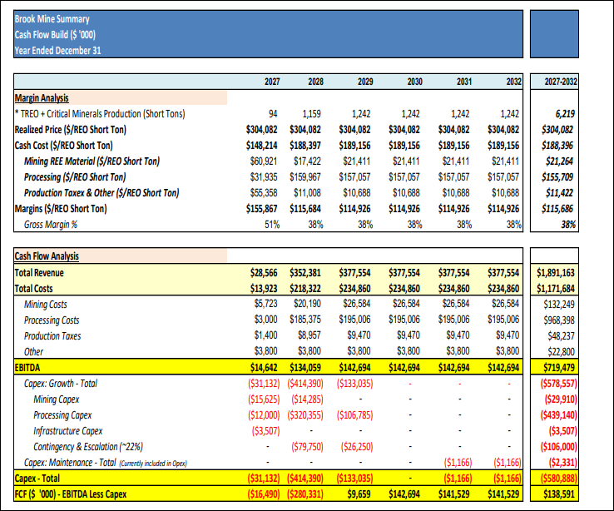614x511 pixels.
Task: Click 2028 processing value $159,967
Action: point(305,177)
